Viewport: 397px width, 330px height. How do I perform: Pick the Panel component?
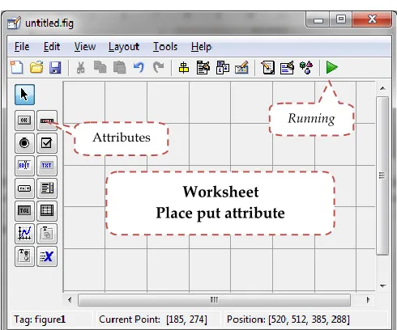47,234
